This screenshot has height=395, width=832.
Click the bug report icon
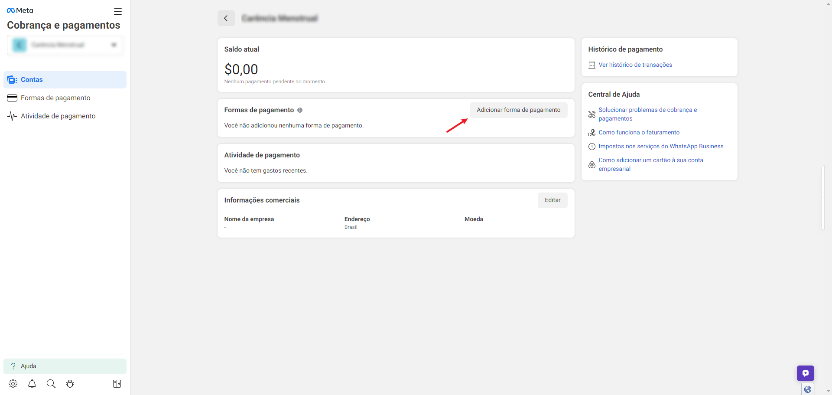point(70,384)
